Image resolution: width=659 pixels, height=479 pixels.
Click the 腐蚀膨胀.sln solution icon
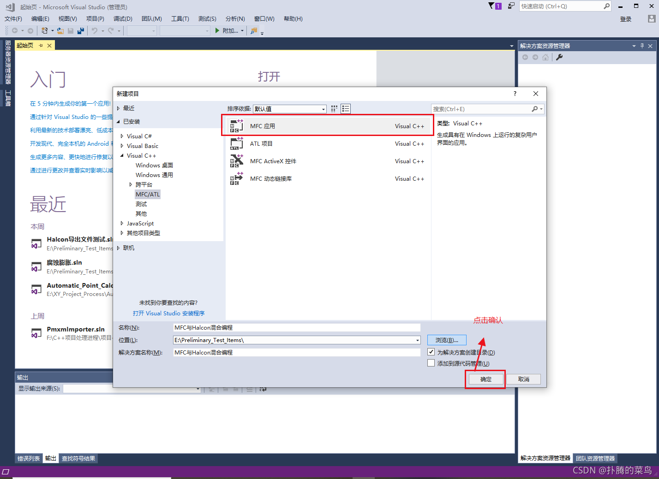(x=36, y=267)
